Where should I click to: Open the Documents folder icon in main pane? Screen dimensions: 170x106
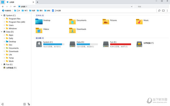pyautogui.click(x=72, y=22)
